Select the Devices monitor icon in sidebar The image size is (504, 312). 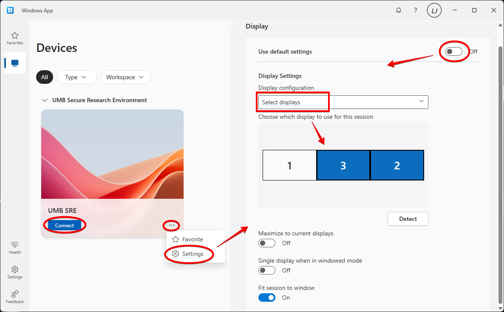point(15,63)
